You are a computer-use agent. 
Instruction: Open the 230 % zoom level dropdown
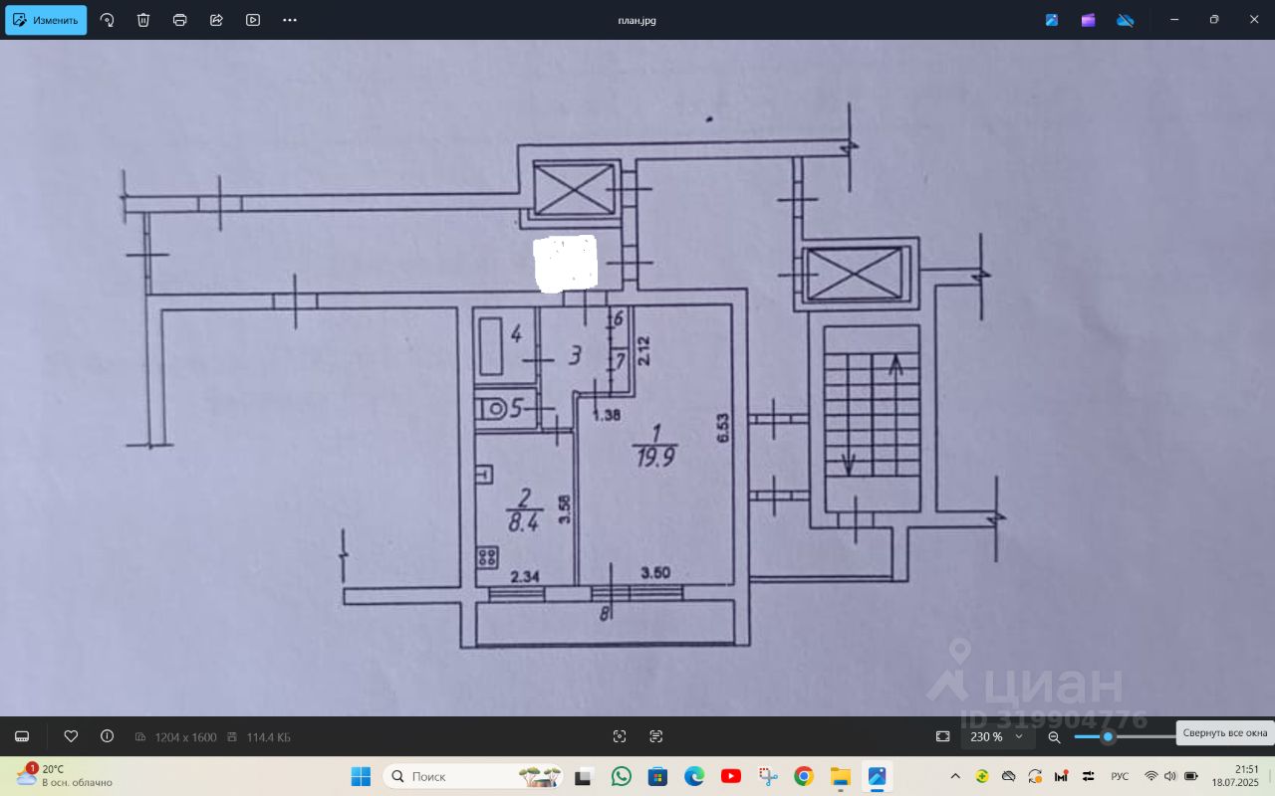[x=995, y=737]
